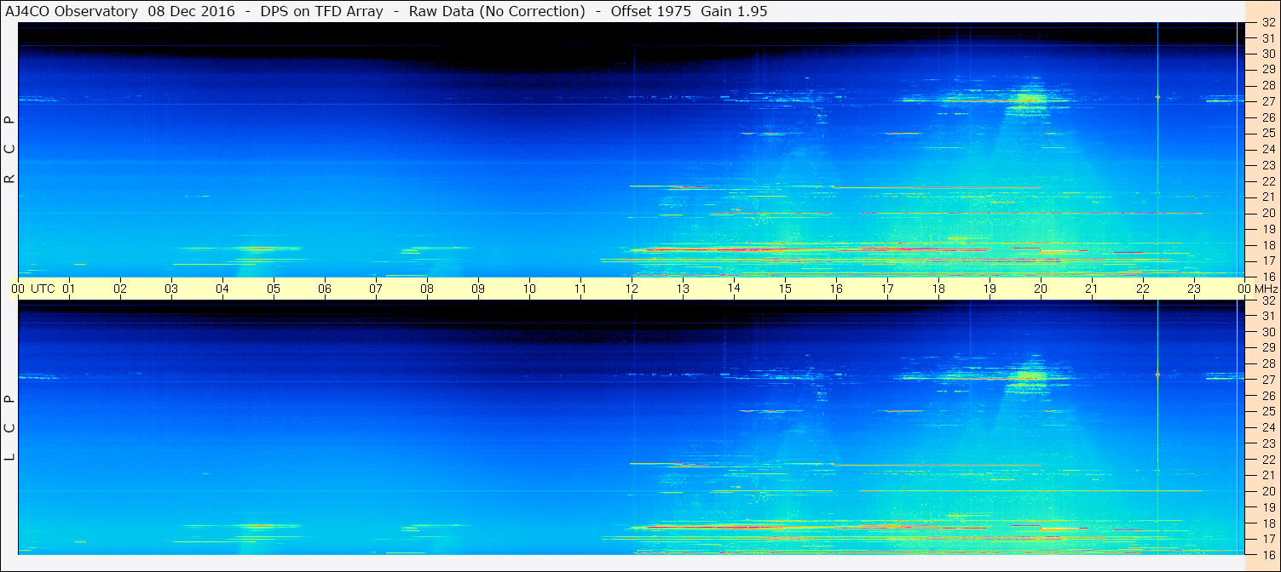
Task: Click the 16 MHz label in LCP panel
Action: (1268, 554)
